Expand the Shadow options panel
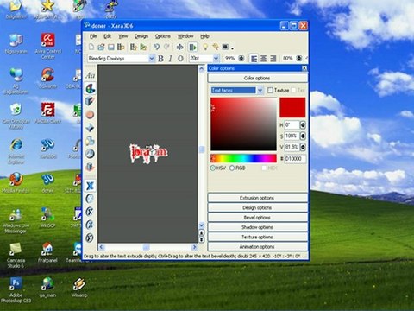The image size is (414, 311). [257, 227]
